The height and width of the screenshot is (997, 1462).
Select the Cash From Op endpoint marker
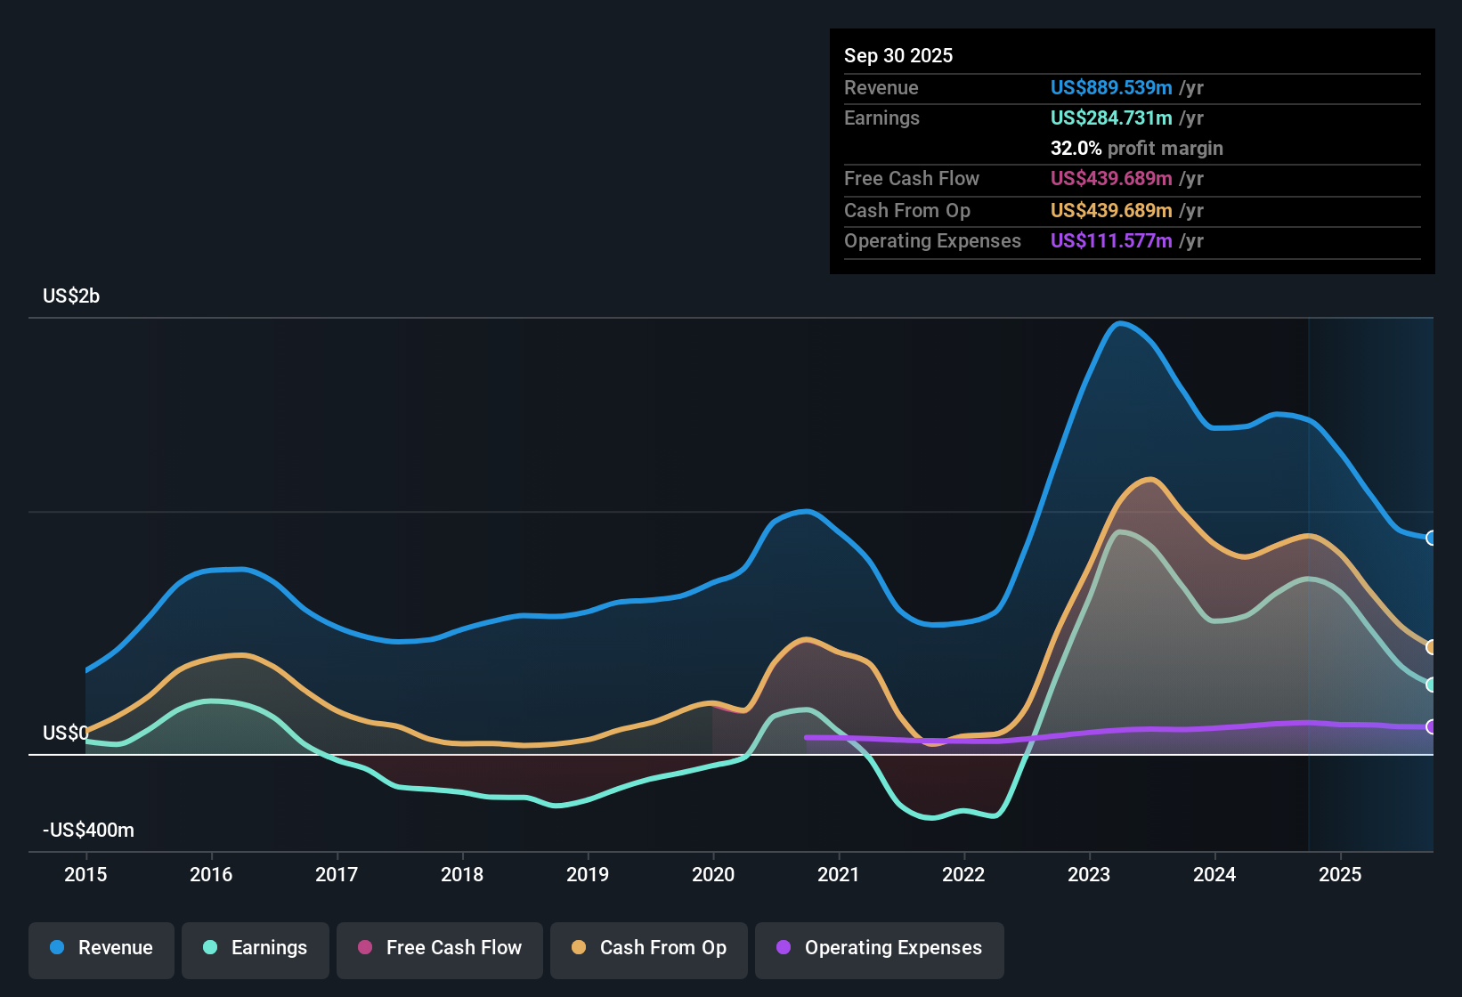1433,646
